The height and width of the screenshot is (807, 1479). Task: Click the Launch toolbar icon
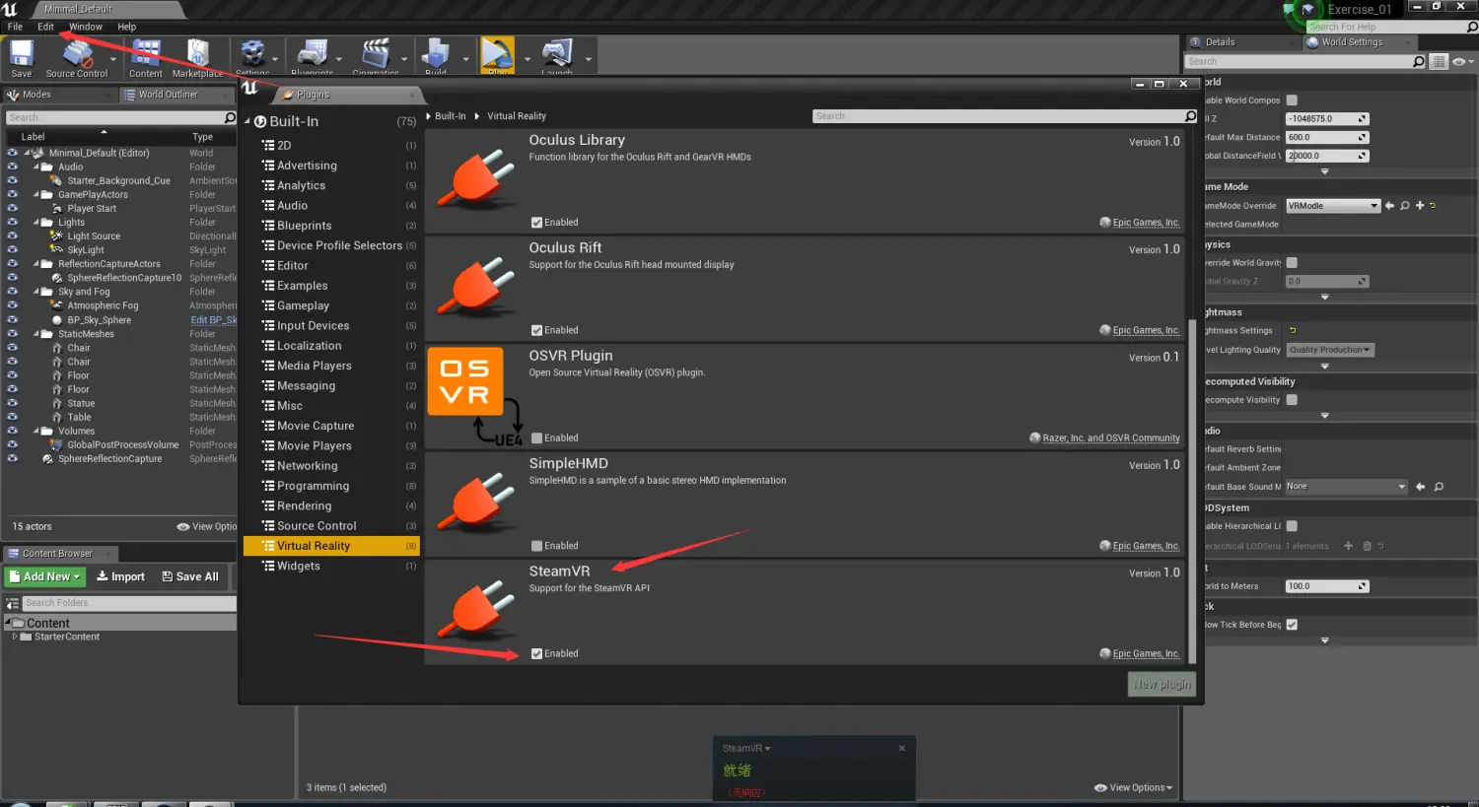point(557,54)
